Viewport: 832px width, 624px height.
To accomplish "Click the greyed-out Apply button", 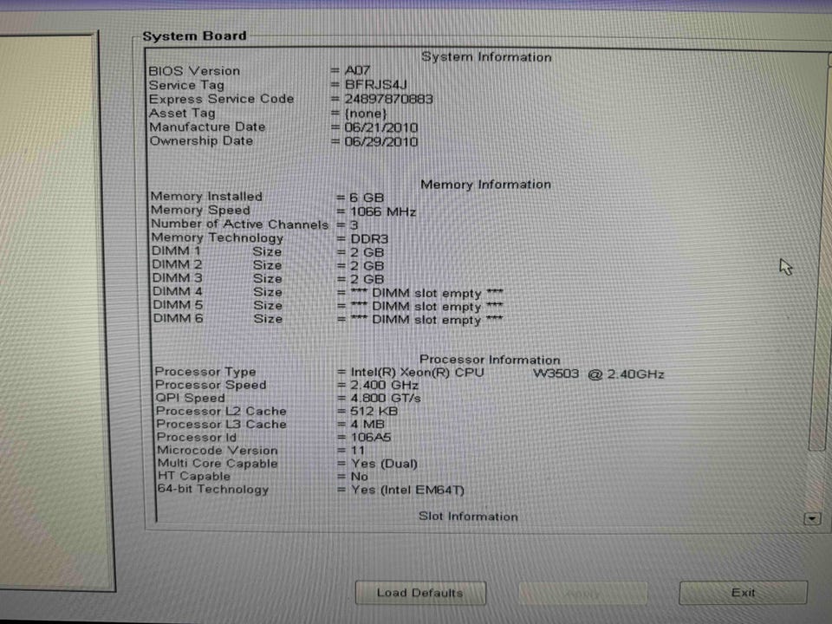I will pyautogui.click(x=582, y=593).
